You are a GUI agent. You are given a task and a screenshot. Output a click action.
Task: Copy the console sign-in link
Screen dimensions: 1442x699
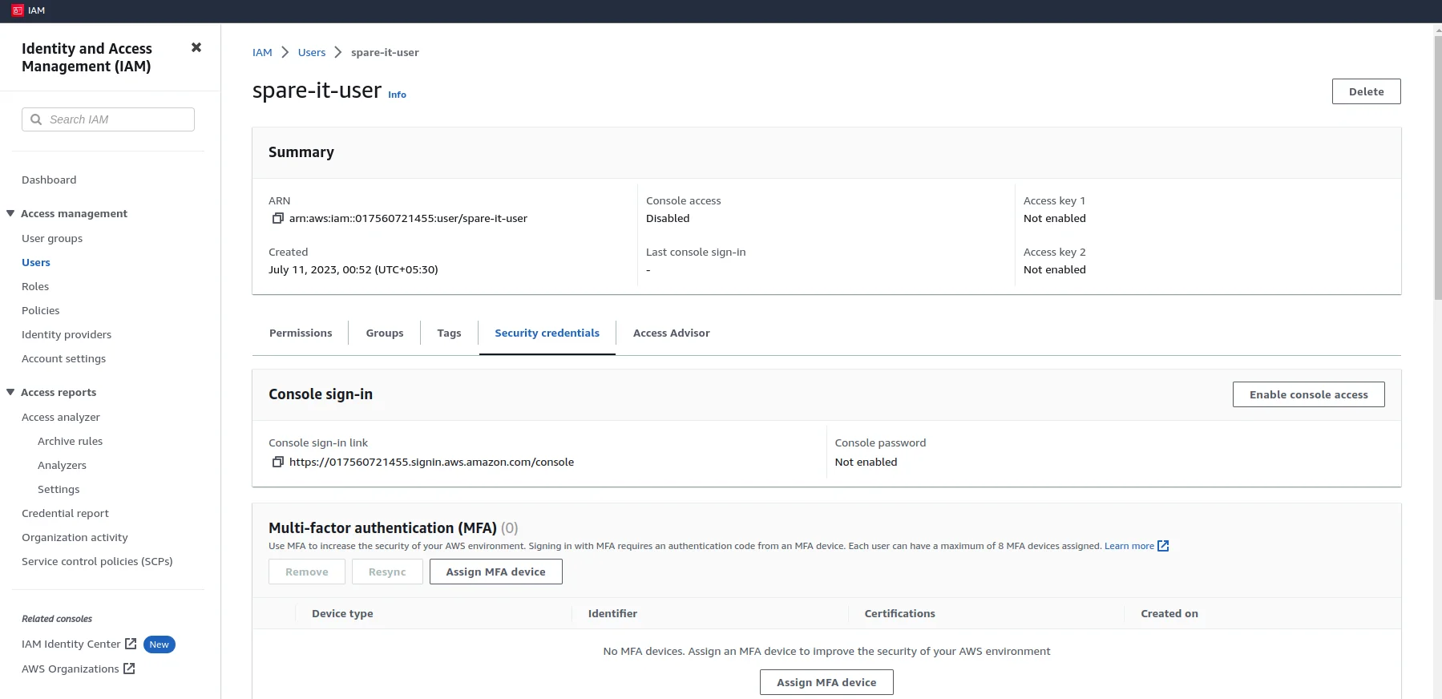278,462
